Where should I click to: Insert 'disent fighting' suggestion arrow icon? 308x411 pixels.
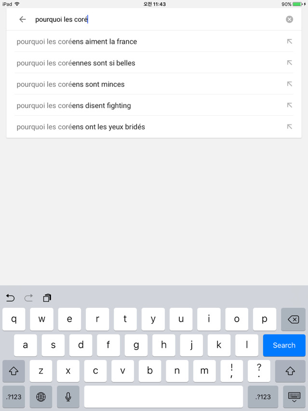point(289,105)
